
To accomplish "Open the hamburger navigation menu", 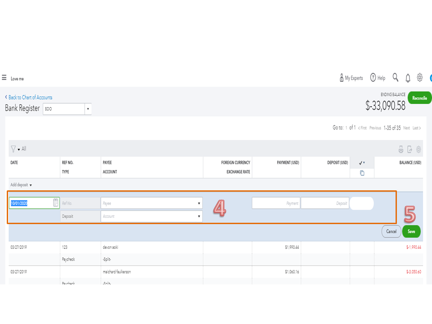I will tap(4, 78).
